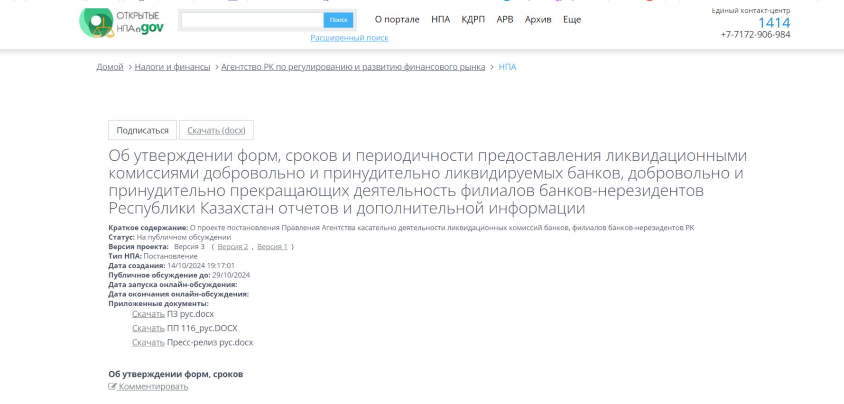This screenshot has width=844, height=404.
Task: Click the Подписаться button
Action: [142, 130]
